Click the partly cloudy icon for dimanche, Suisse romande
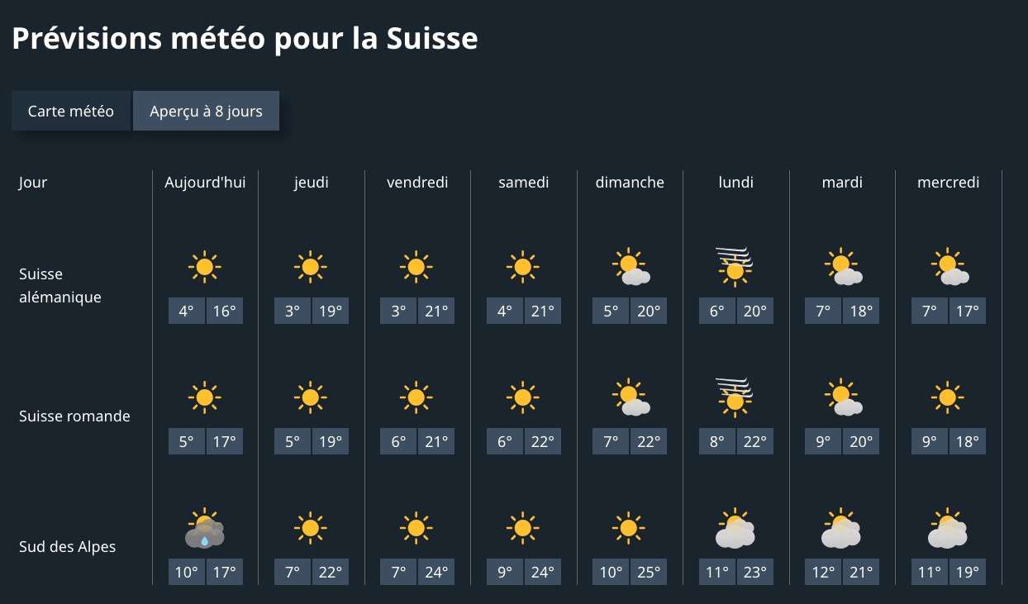 tap(629, 397)
